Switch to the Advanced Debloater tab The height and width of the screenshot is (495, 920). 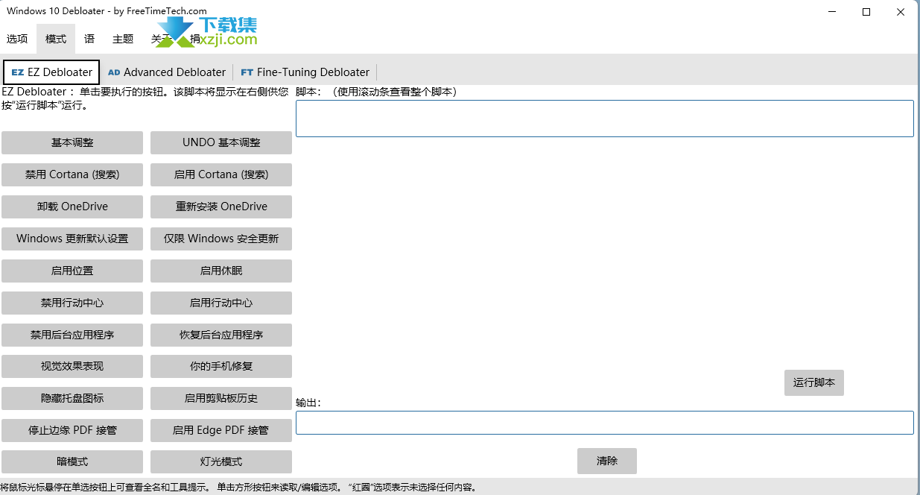[x=167, y=72]
